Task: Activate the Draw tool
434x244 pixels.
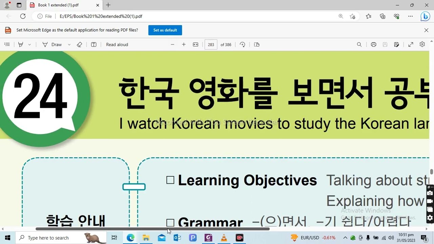Action: [52, 44]
